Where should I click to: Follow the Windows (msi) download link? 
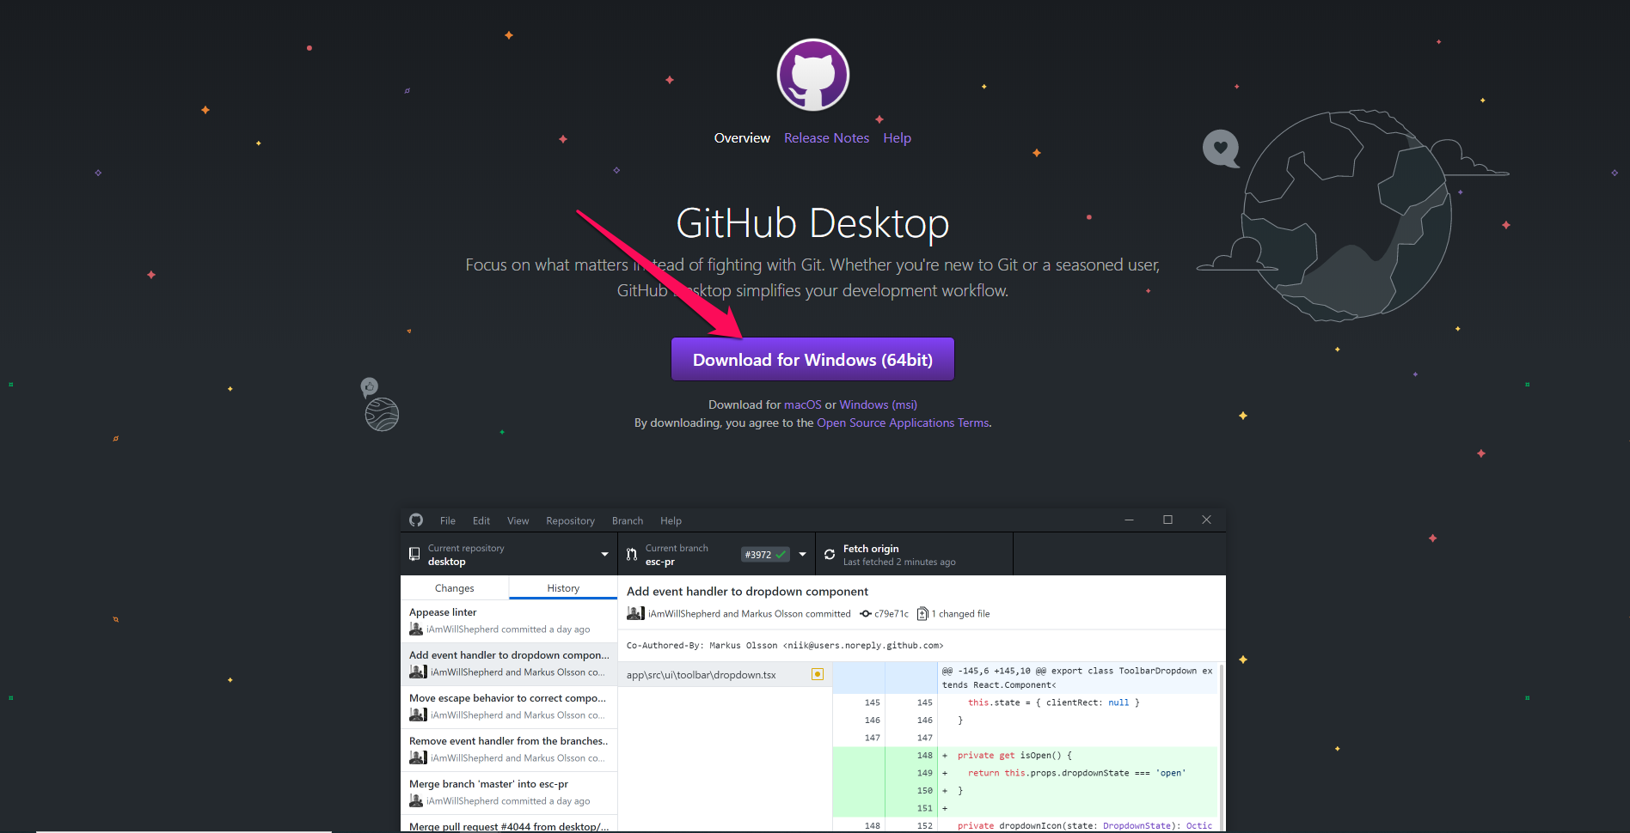(878, 404)
